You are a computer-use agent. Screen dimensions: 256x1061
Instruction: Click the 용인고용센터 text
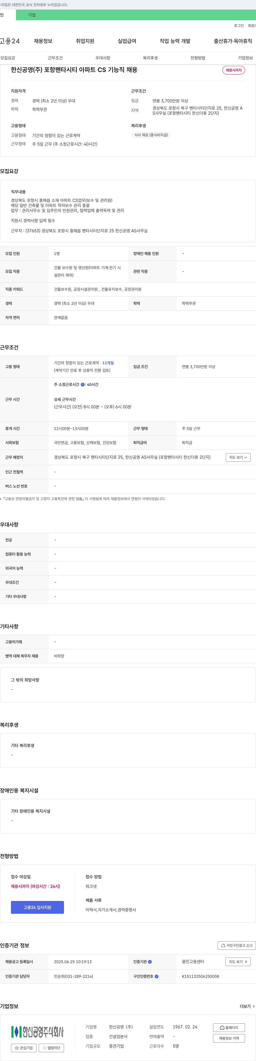[x=193, y=962]
